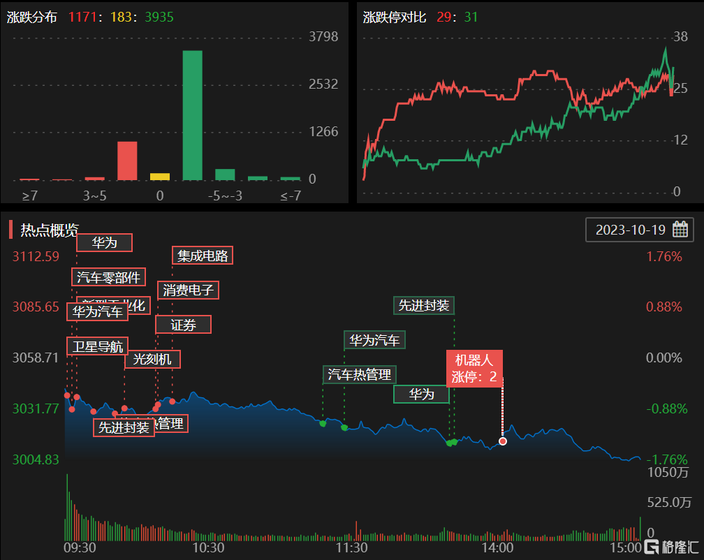Viewport: 704px width, 560px height.
Task: Click the red 29 limit-up count
Action: (443, 17)
